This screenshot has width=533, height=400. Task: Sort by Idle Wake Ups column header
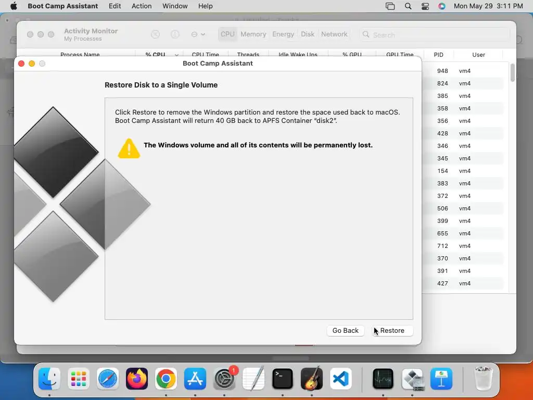298,54
